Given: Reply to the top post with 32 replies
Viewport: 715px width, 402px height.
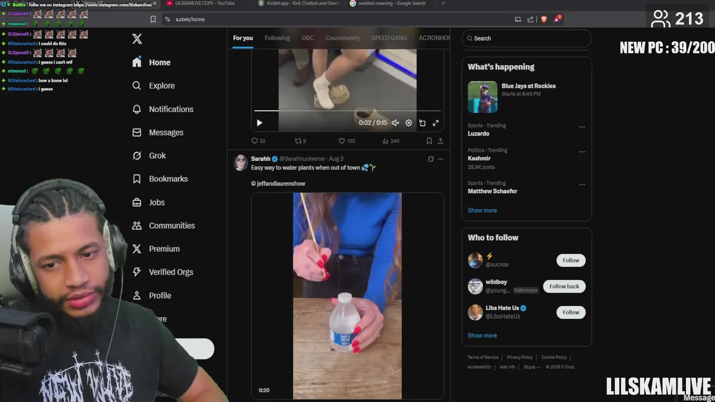Looking at the screenshot, I should pyautogui.click(x=258, y=141).
